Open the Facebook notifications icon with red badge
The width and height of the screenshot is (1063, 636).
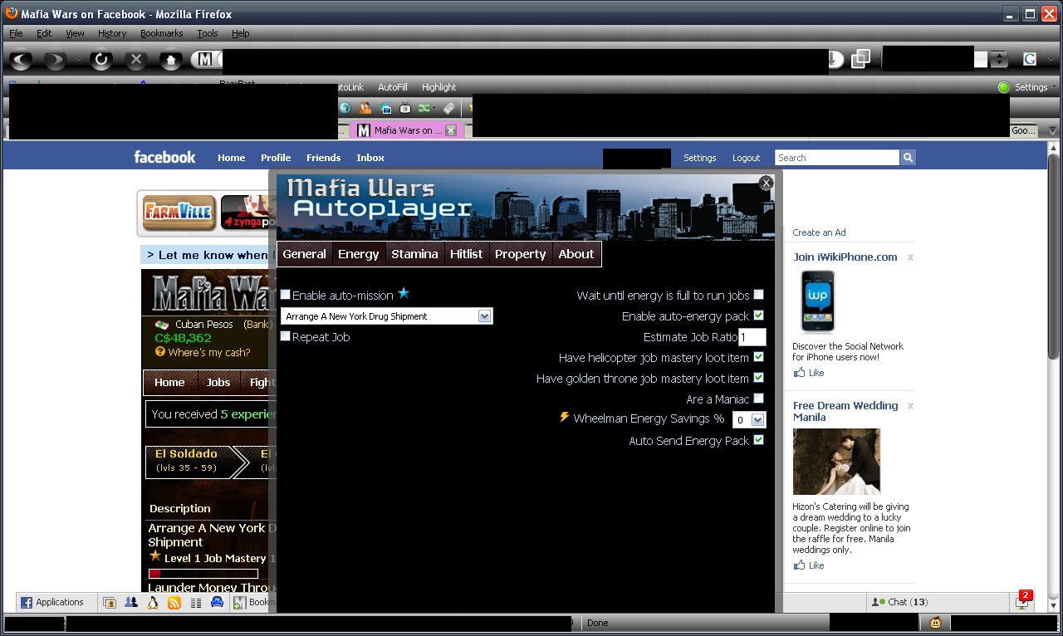pyautogui.click(x=1023, y=602)
